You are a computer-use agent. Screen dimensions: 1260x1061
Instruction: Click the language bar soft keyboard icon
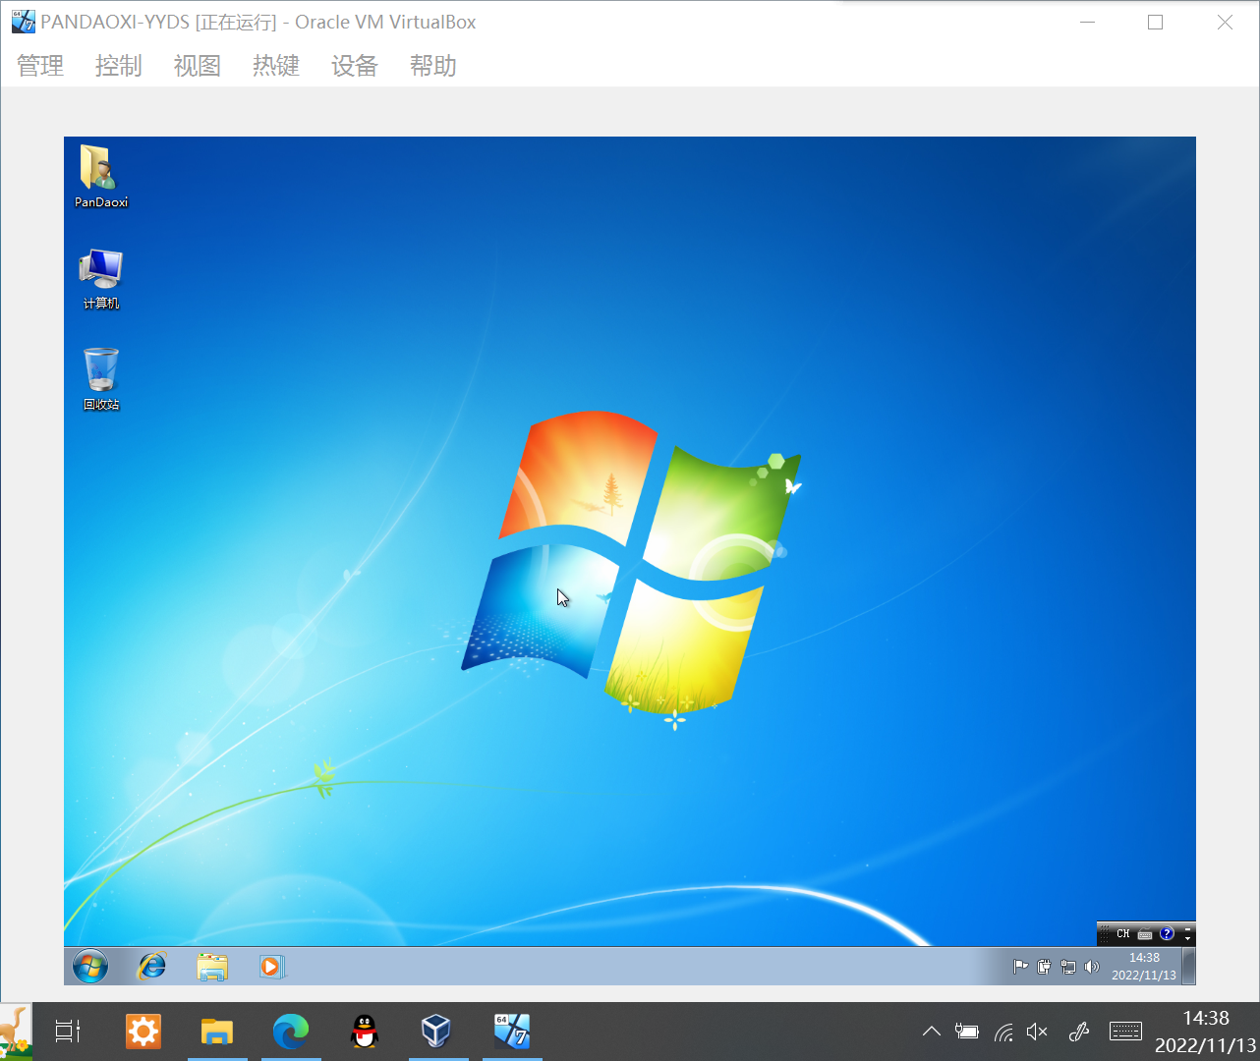(x=1145, y=934)
